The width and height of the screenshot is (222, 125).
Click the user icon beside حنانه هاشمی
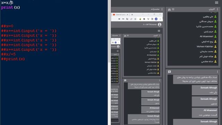click(x=215, y=61)
